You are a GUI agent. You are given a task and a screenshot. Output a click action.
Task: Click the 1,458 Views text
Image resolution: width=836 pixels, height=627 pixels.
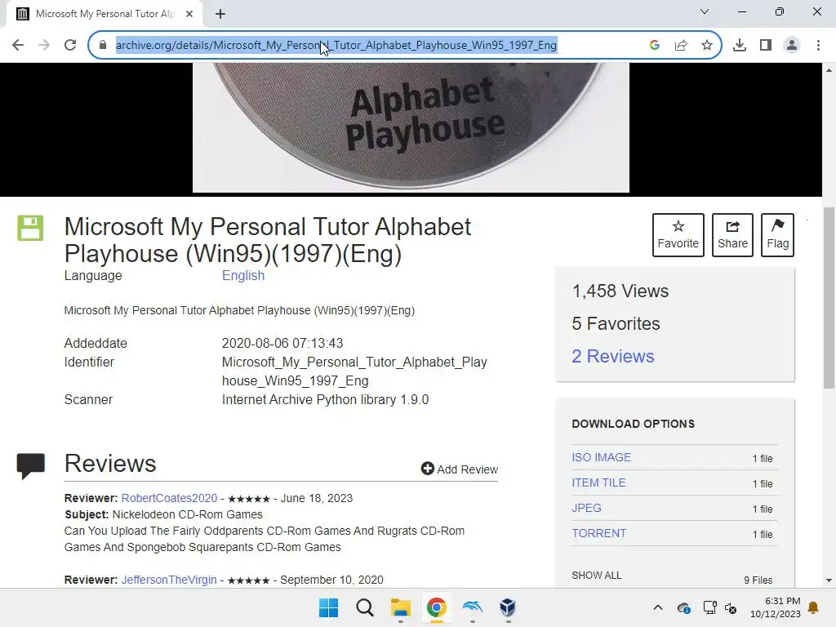(620, 291)
